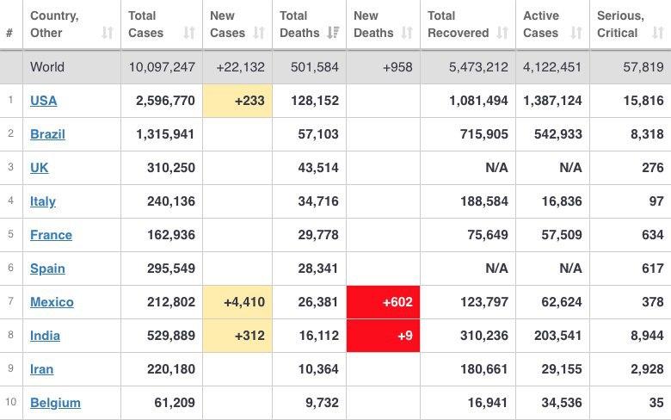
Task: Select World active cases 4,122,451
Action: click(552, 67)
